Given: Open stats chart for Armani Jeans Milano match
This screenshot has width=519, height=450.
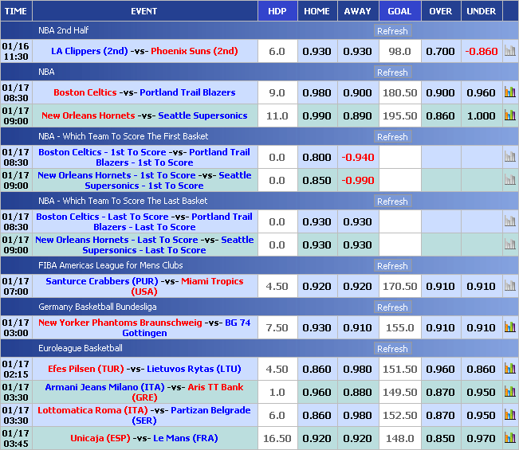Looking at the screenshot, I should 509,392.
